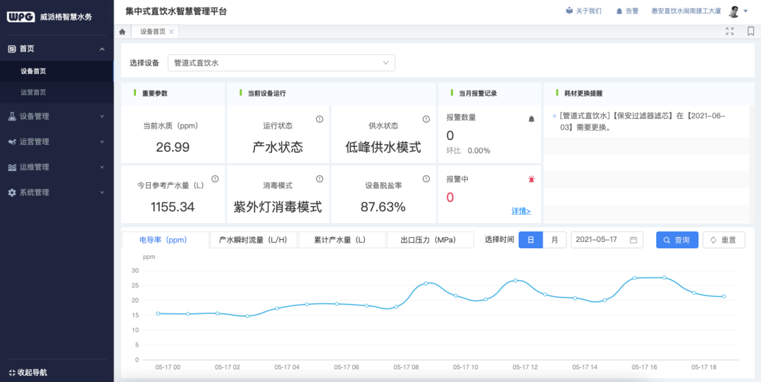
Task: Switch time range to 月
Action: 555,240
